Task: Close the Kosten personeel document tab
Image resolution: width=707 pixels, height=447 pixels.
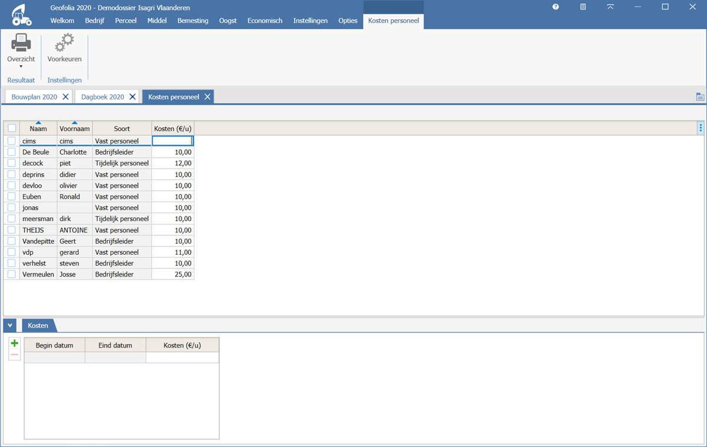Action: [x=207, y=97]
